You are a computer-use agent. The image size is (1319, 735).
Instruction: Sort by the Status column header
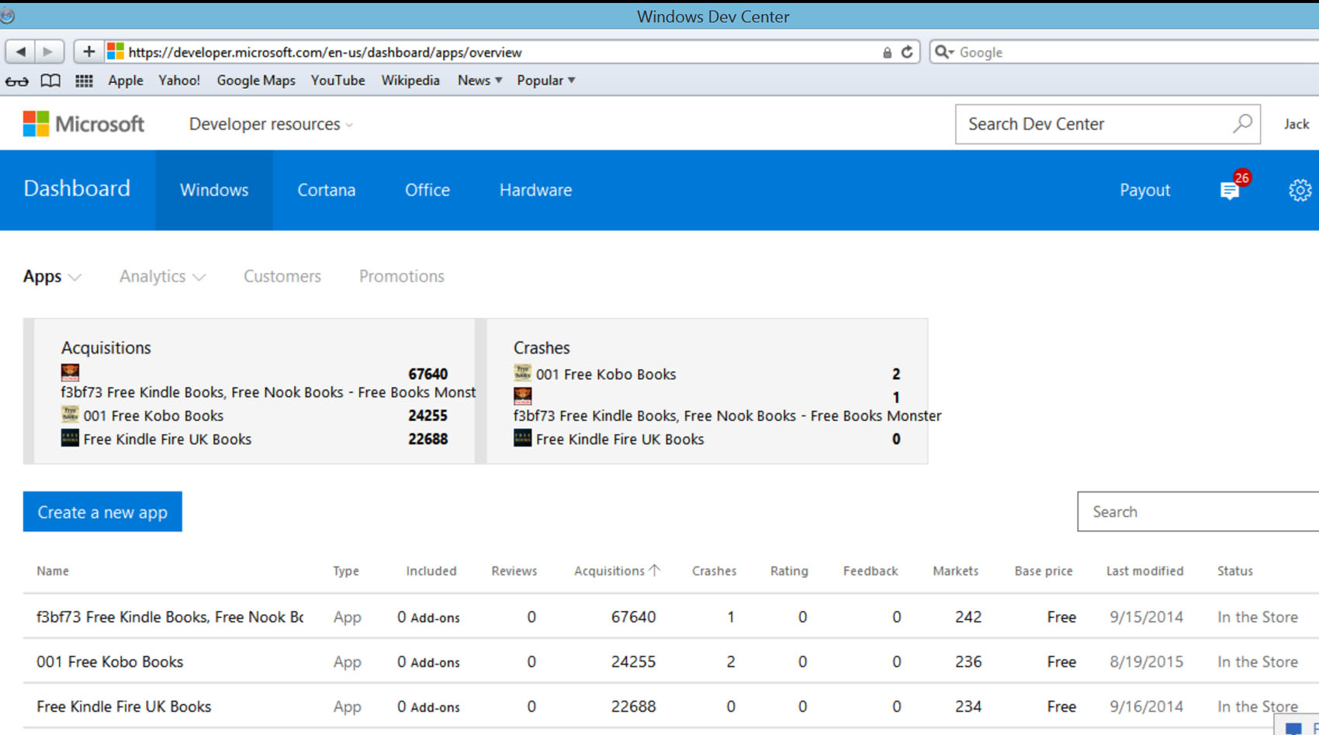point(1235,571)
